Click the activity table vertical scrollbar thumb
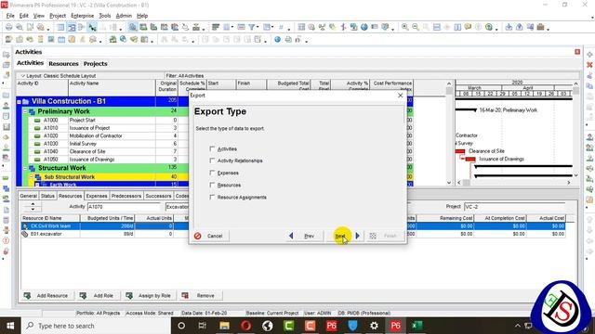 click(x=449, y=91)
